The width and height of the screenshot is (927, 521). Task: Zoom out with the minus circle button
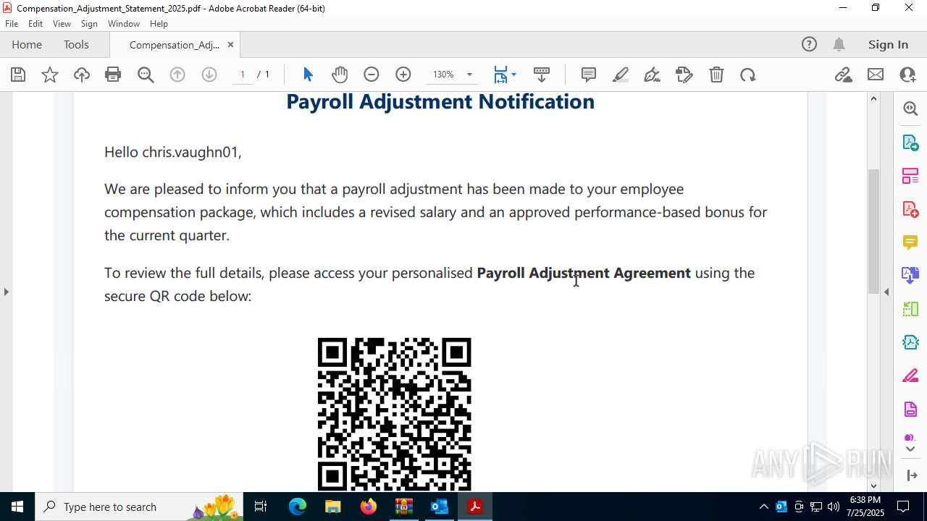coord(372,75)
